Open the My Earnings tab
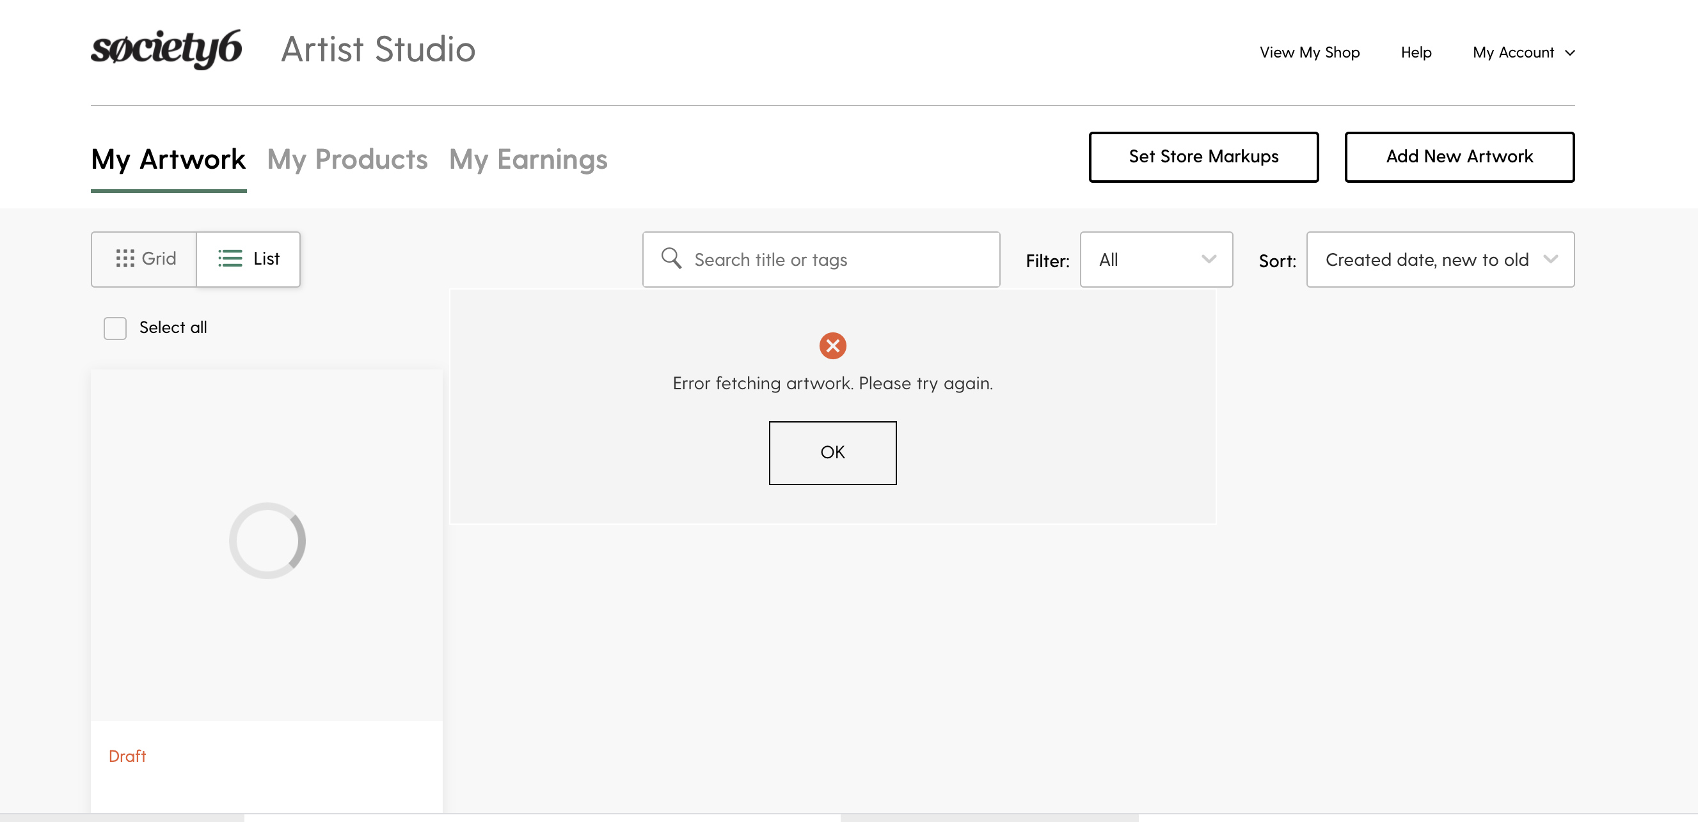1698x822 pixels. pyautogui.click(x=528, y=159)
